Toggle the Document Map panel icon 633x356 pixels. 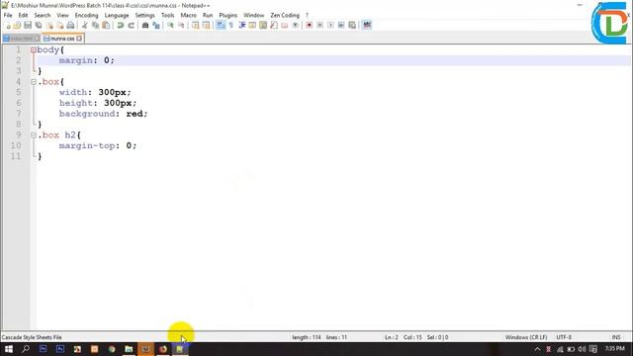point(263,26)
